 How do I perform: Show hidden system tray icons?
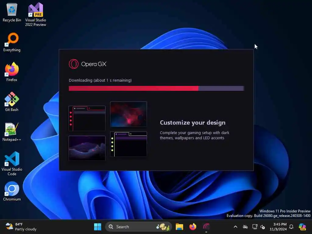click(x=236, y=227)
